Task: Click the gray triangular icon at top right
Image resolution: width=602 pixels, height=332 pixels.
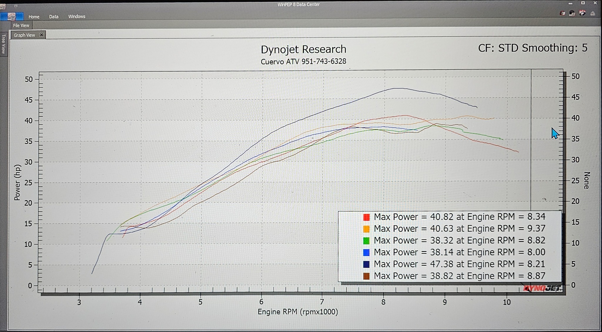Action: coord(593,13)
